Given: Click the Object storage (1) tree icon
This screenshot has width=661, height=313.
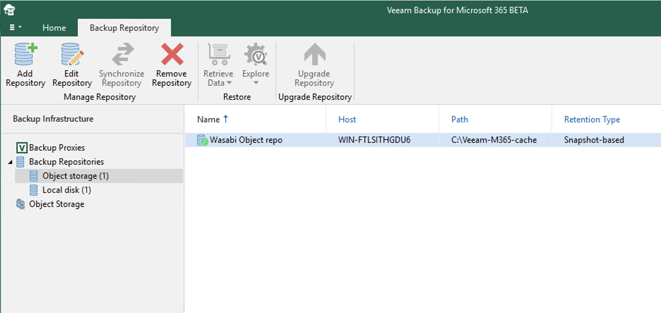Looking at the screenshot, I should tap(34, 176).
